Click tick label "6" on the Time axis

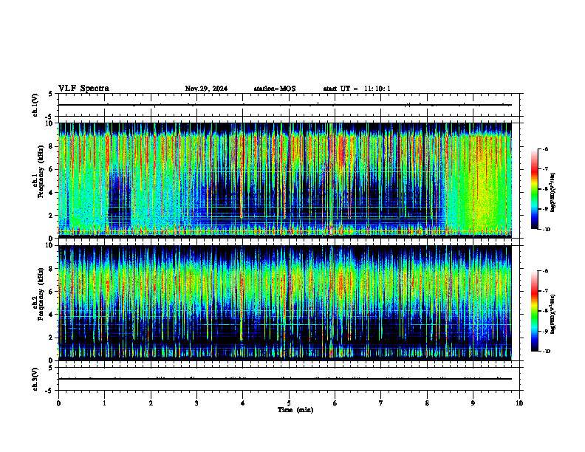[335, 403]
